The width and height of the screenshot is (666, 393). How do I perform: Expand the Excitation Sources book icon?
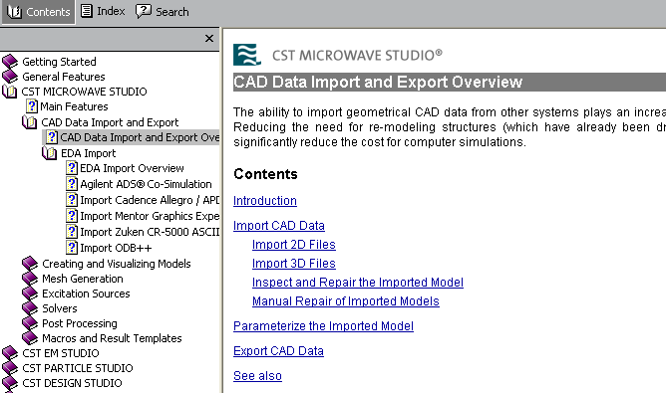tap(30, 294)
